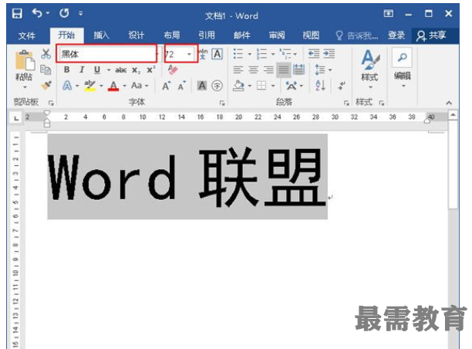472x349 pixels.
Task: Toggle justify alignment
Action: coord(284,70)
